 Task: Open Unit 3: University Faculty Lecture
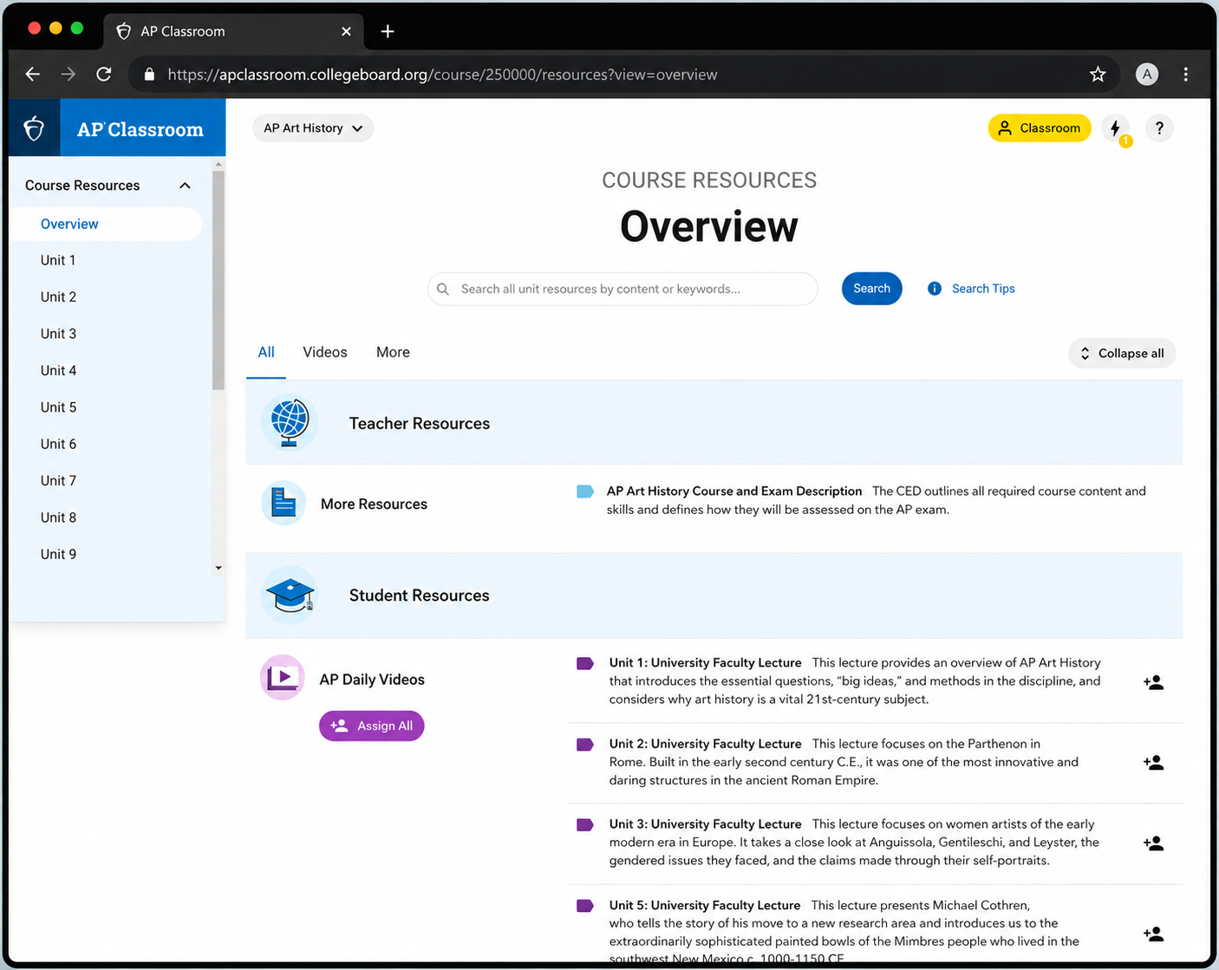pyautogui.click(x=705, y=824)
